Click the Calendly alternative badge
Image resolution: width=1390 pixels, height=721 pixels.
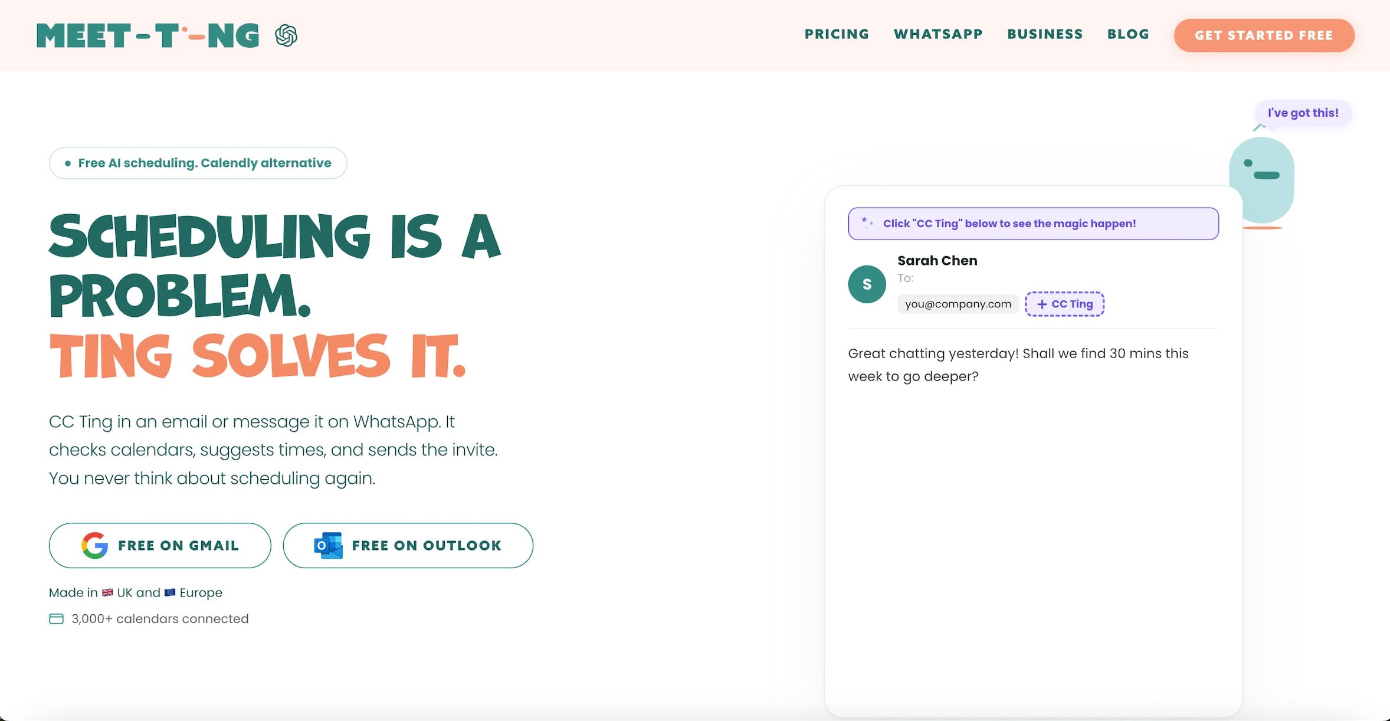198,163
